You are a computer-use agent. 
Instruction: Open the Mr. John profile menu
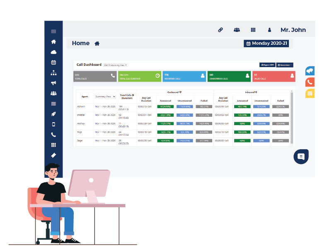point(293,30)
